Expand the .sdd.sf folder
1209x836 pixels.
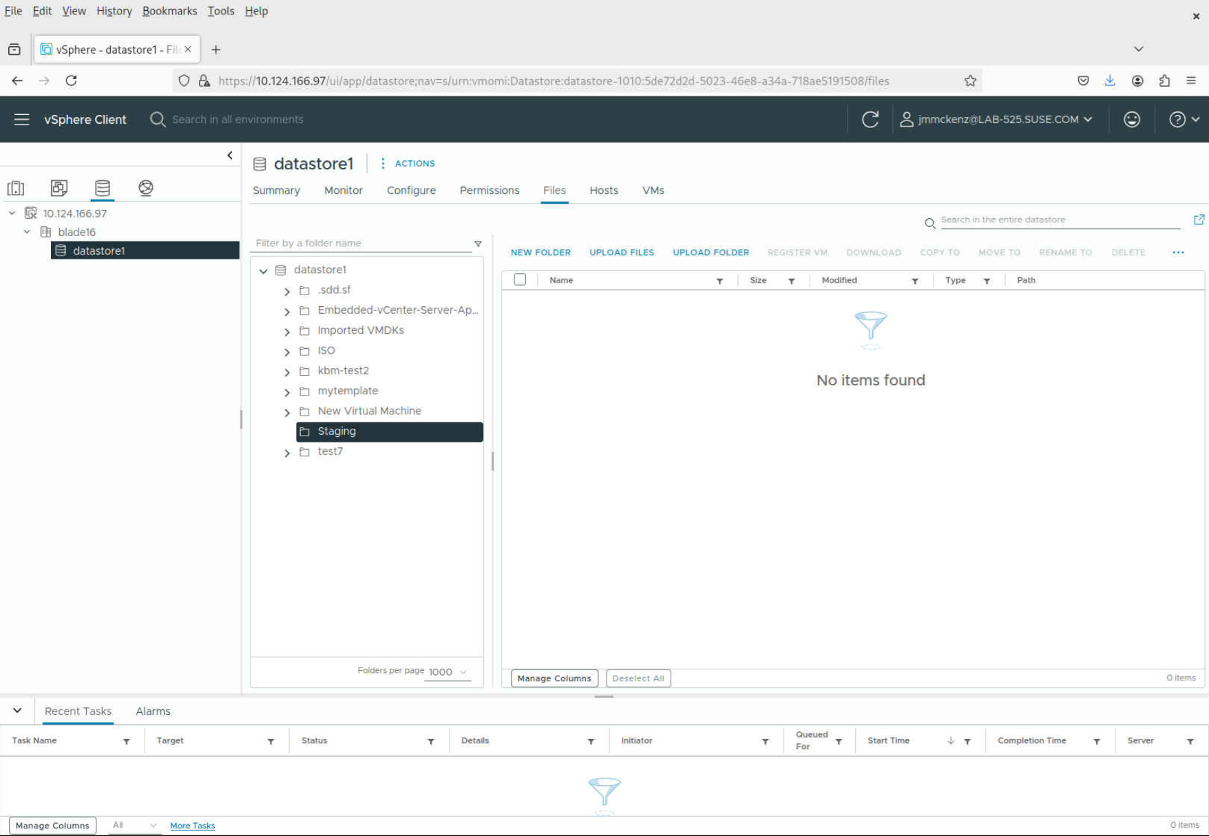287,291
